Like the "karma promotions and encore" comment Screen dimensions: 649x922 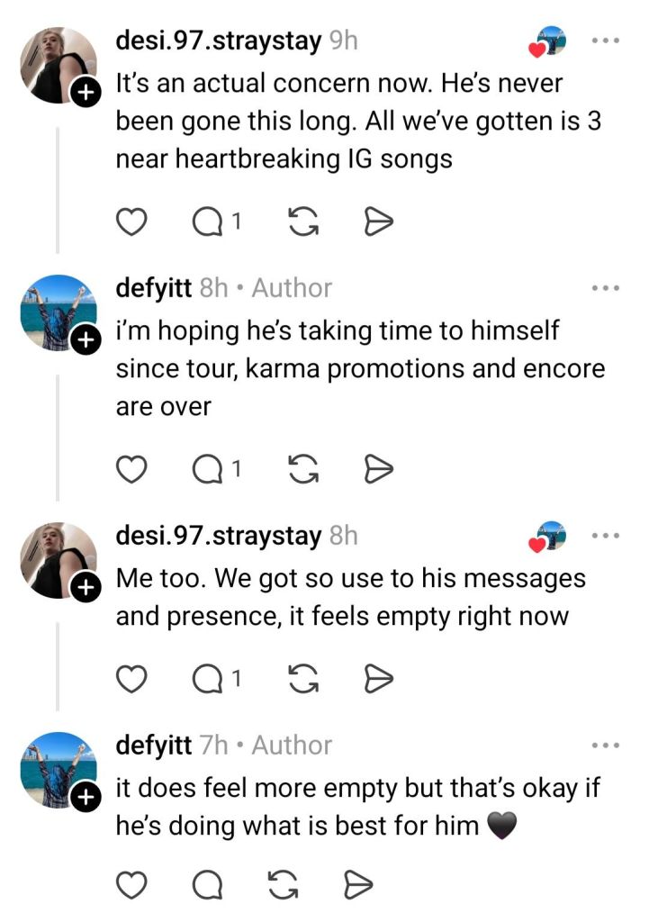tap(133, 468)
